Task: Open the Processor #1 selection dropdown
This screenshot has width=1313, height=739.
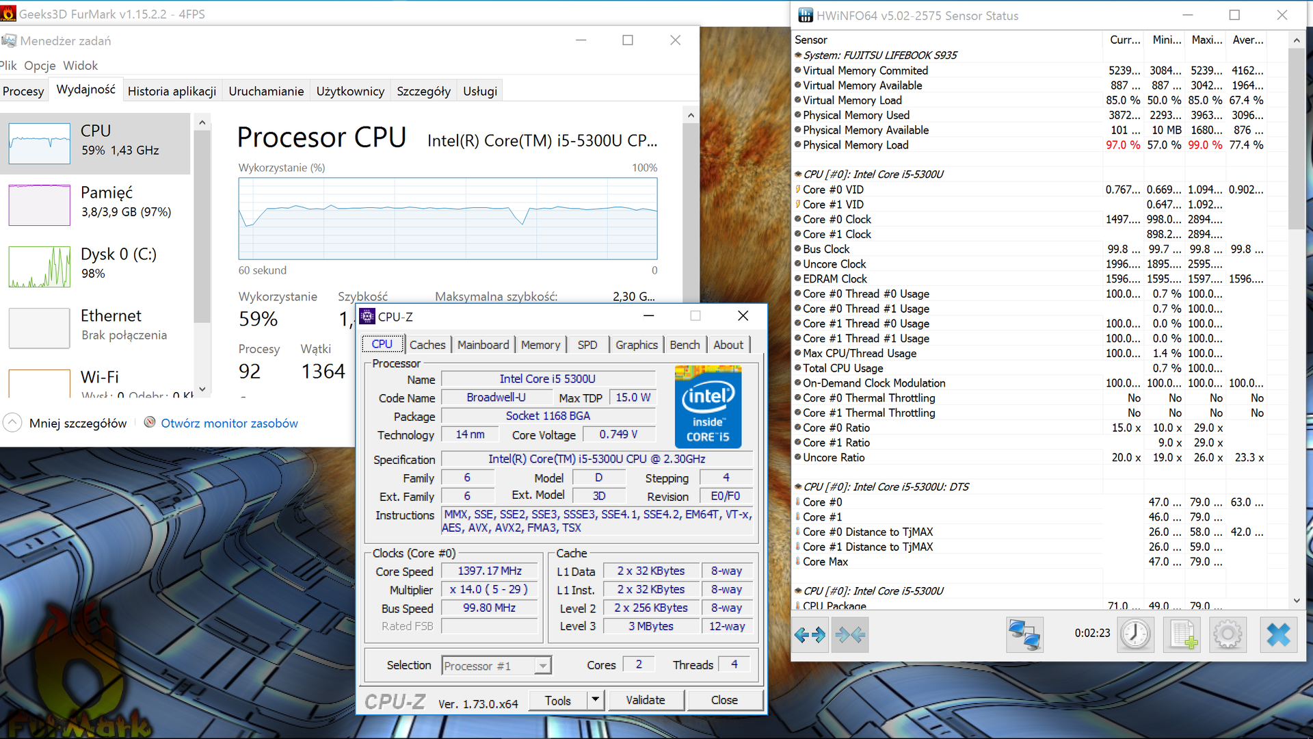Action: [496, 665]
